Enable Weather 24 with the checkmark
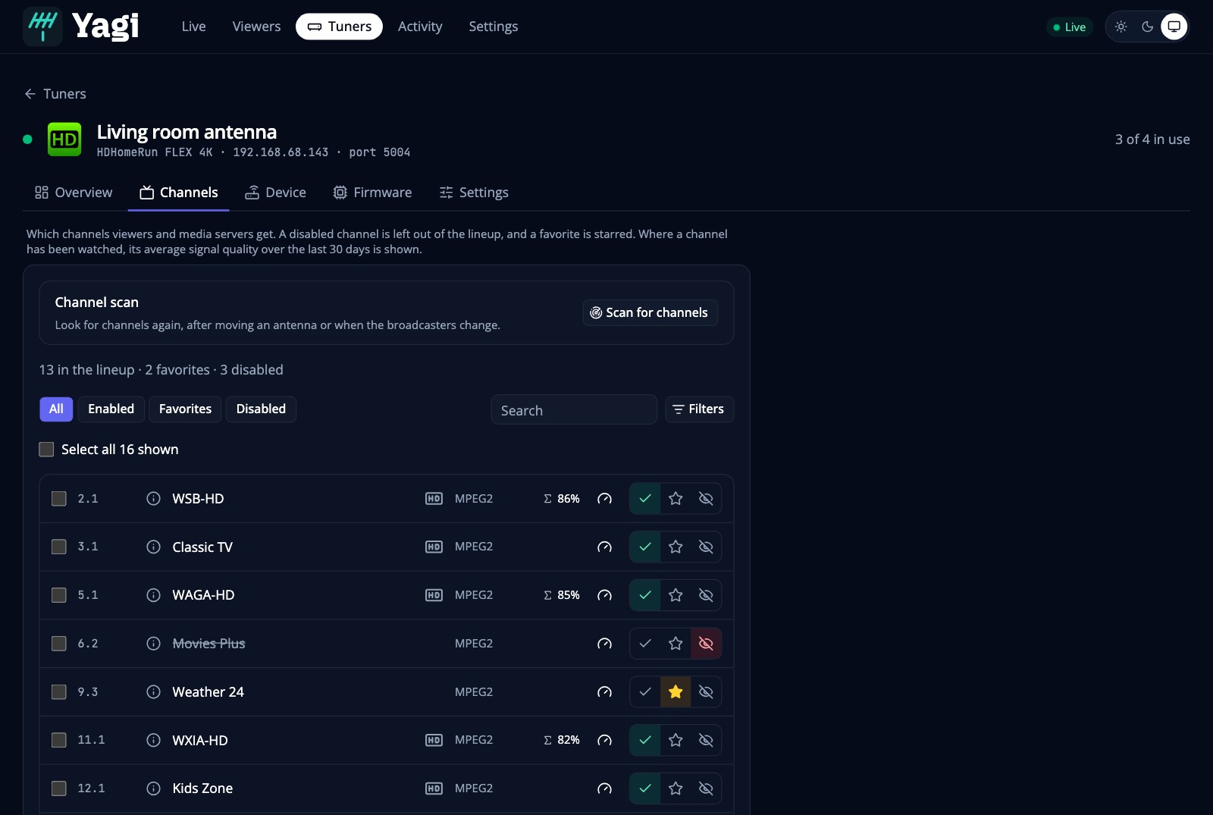 (x=645, y=691)
